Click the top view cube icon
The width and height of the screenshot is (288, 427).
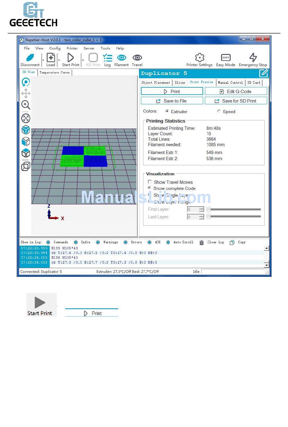[26, 153]
